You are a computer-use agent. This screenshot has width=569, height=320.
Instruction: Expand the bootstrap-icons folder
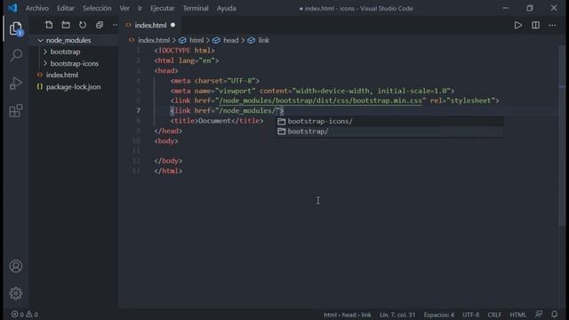click(45, 63)
